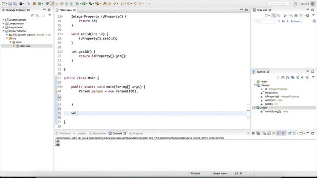
Task: Click warning marker on line 30
Action: 56,91
